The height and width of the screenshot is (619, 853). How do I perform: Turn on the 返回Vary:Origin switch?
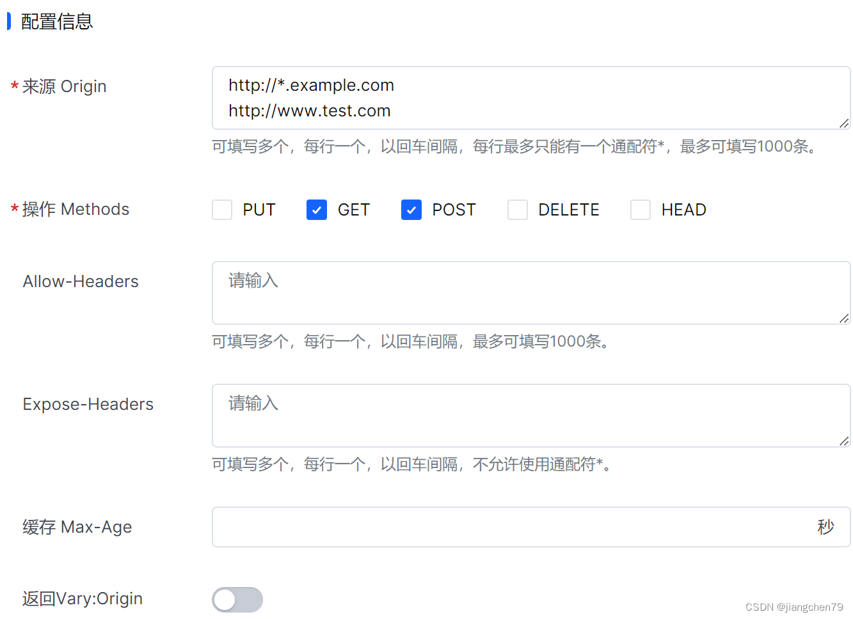237,599
